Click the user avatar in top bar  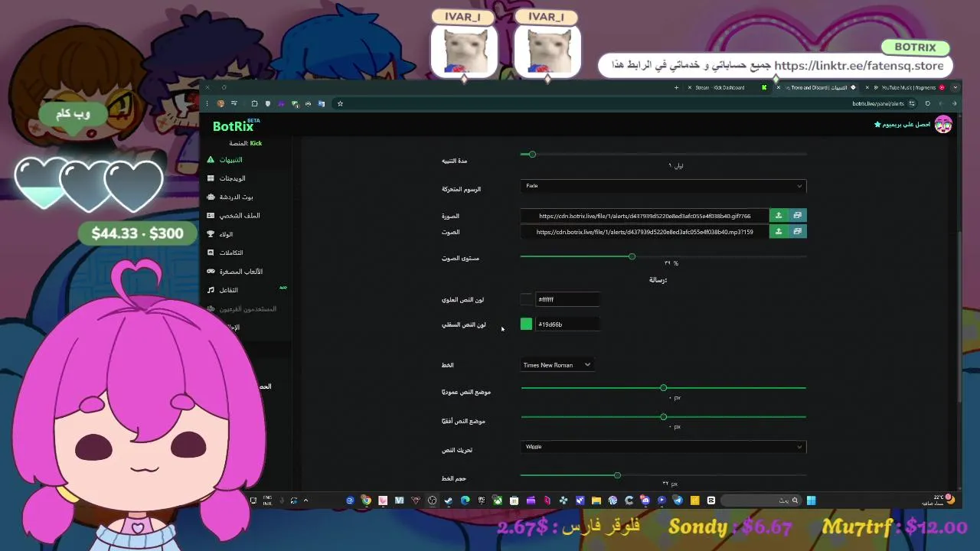pos(943,124)
